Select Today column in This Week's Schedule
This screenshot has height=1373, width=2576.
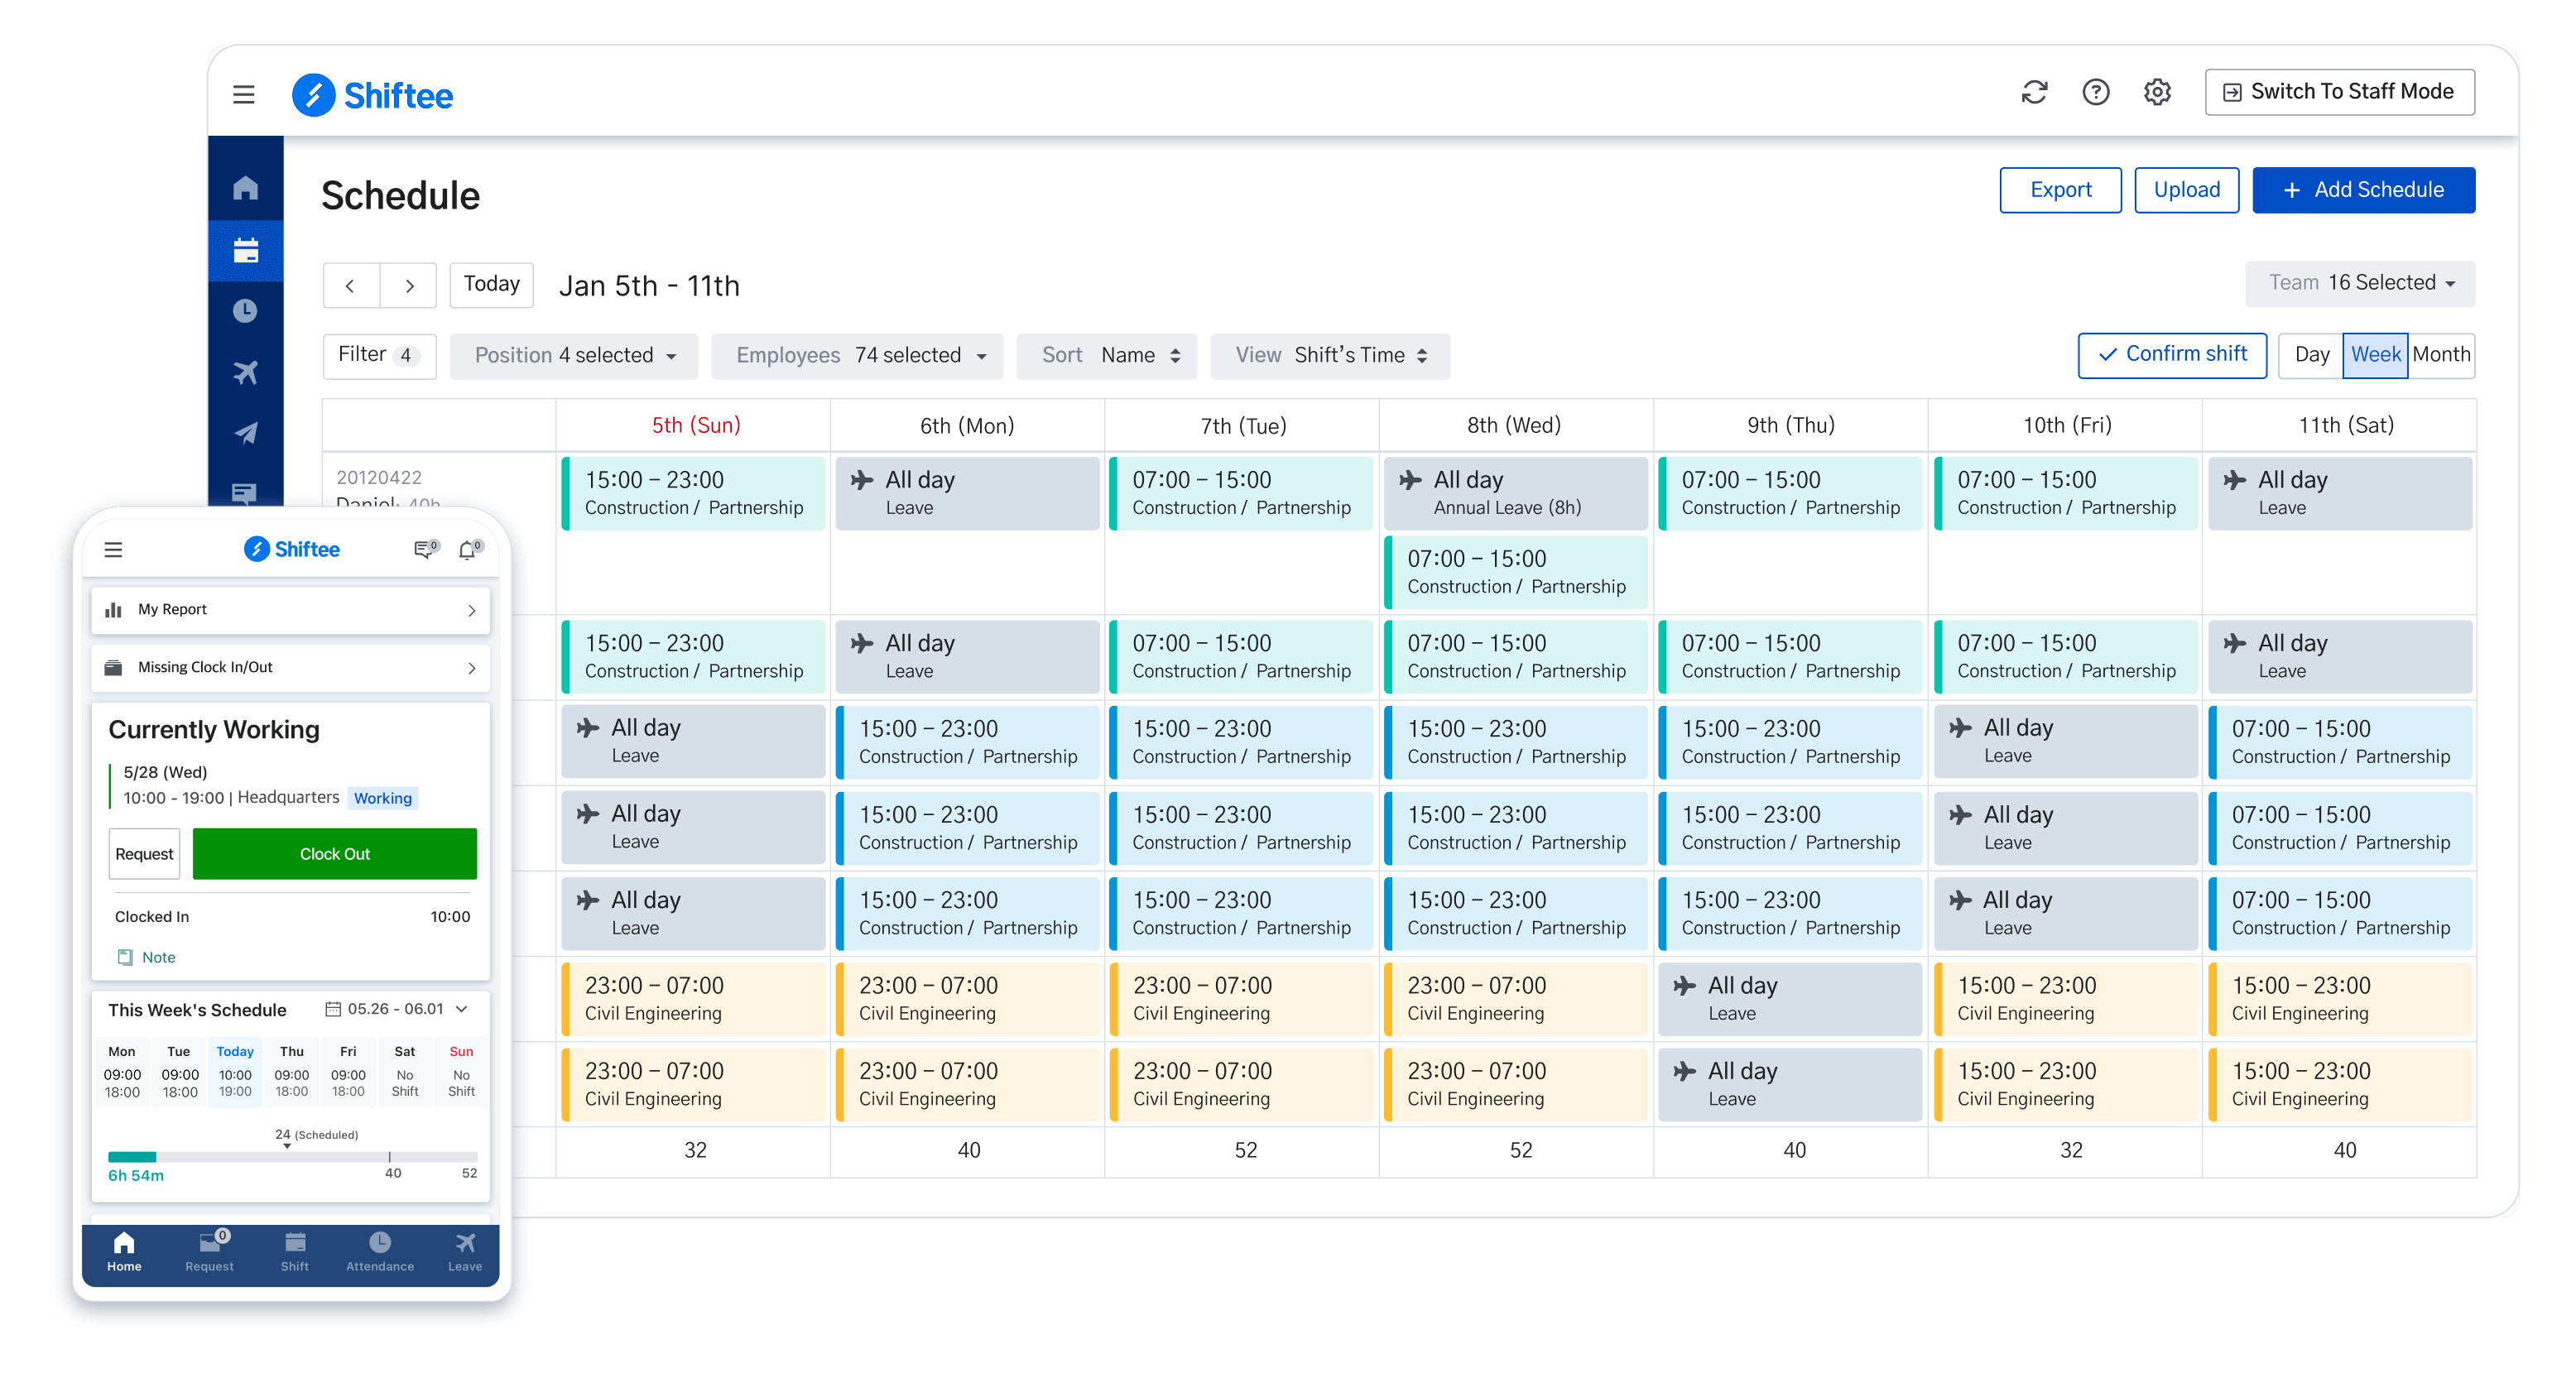pyautogui.click(x=235, y=1072)
